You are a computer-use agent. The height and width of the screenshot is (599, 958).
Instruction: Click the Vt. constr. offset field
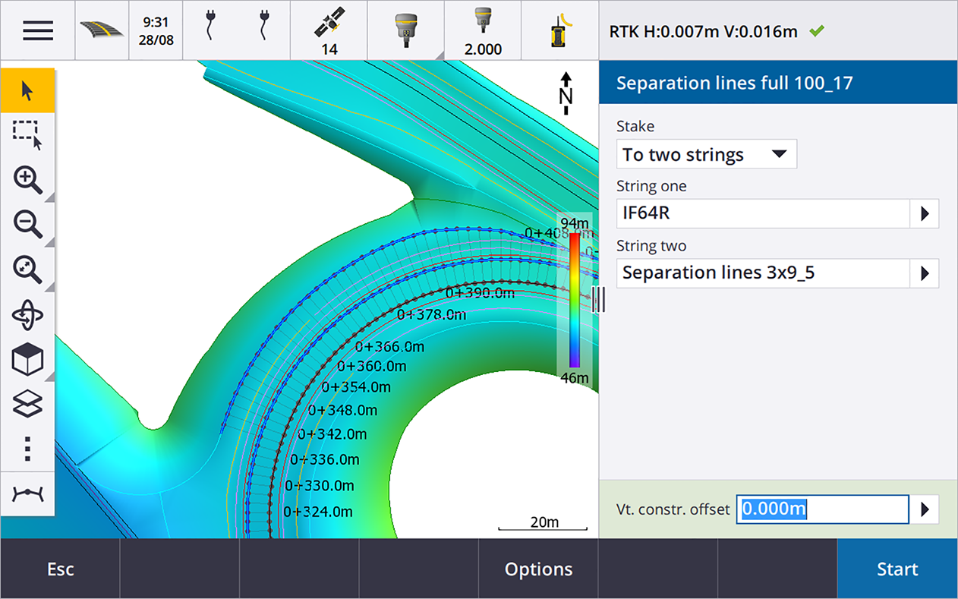[822, 509]
